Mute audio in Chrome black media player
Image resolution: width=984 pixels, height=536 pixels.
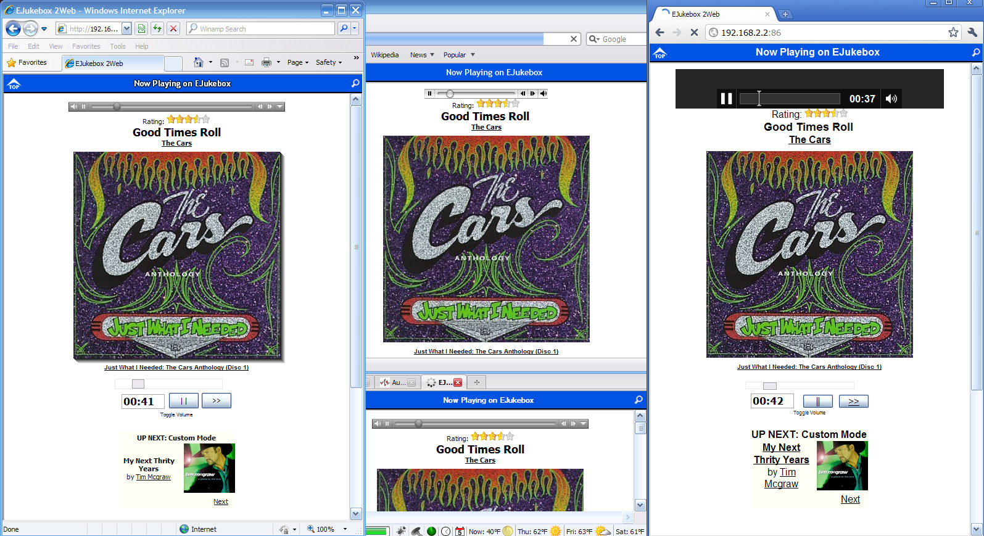click(891, 98)
